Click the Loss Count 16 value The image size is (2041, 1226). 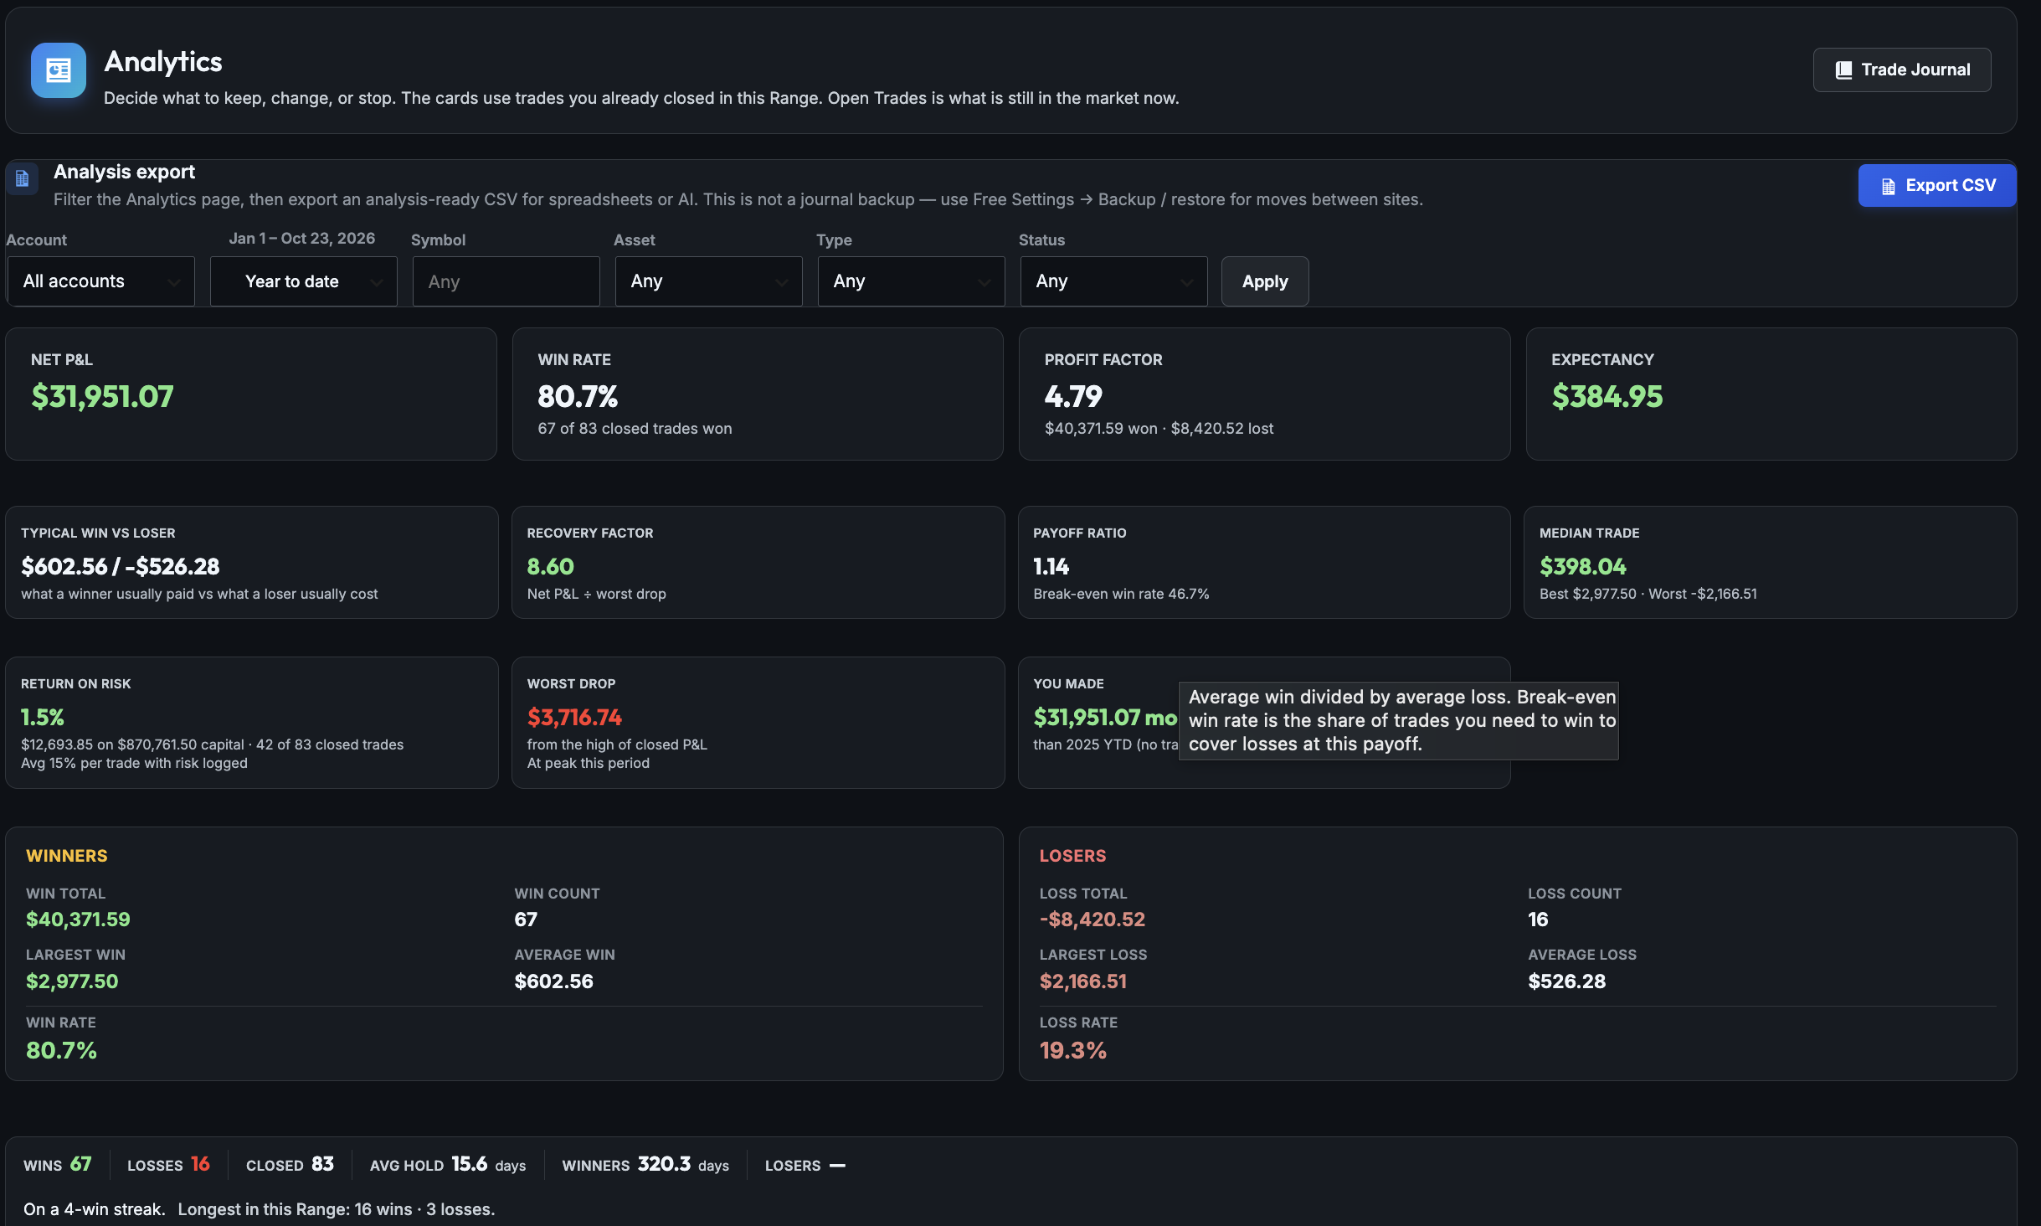coord(1539,919)
